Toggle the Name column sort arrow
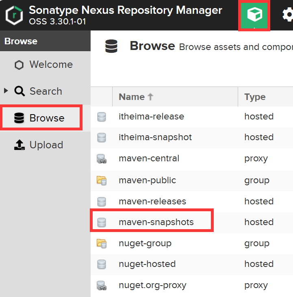Screen dimensions: 293x297 click(151, 97)
